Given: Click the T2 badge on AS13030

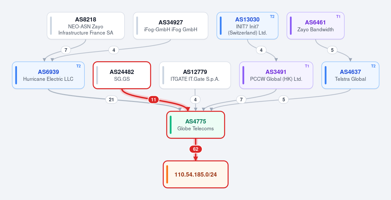Looking at the screenshot, I should (x=272, y=17).
